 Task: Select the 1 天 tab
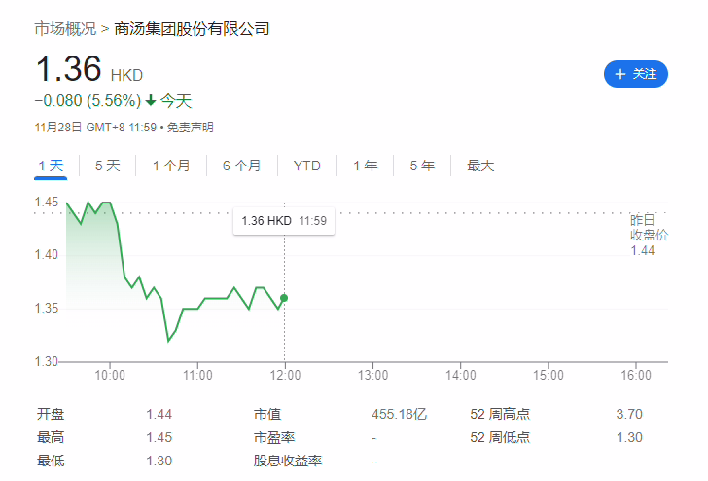pos(51,166)
